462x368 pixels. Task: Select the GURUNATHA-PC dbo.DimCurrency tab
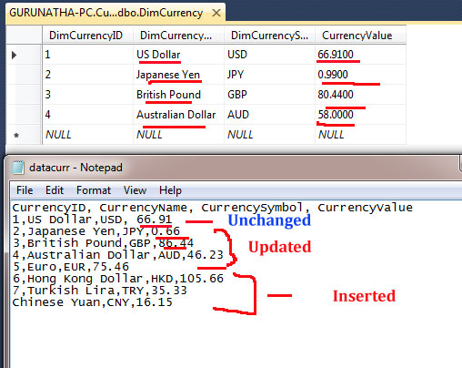pyautogui.click(x=115, y=14)
